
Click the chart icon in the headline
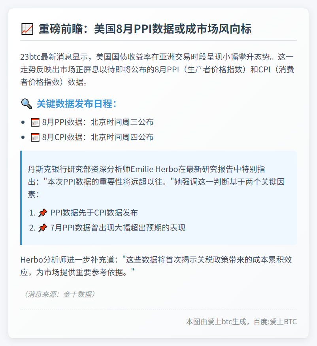point(27,29)
